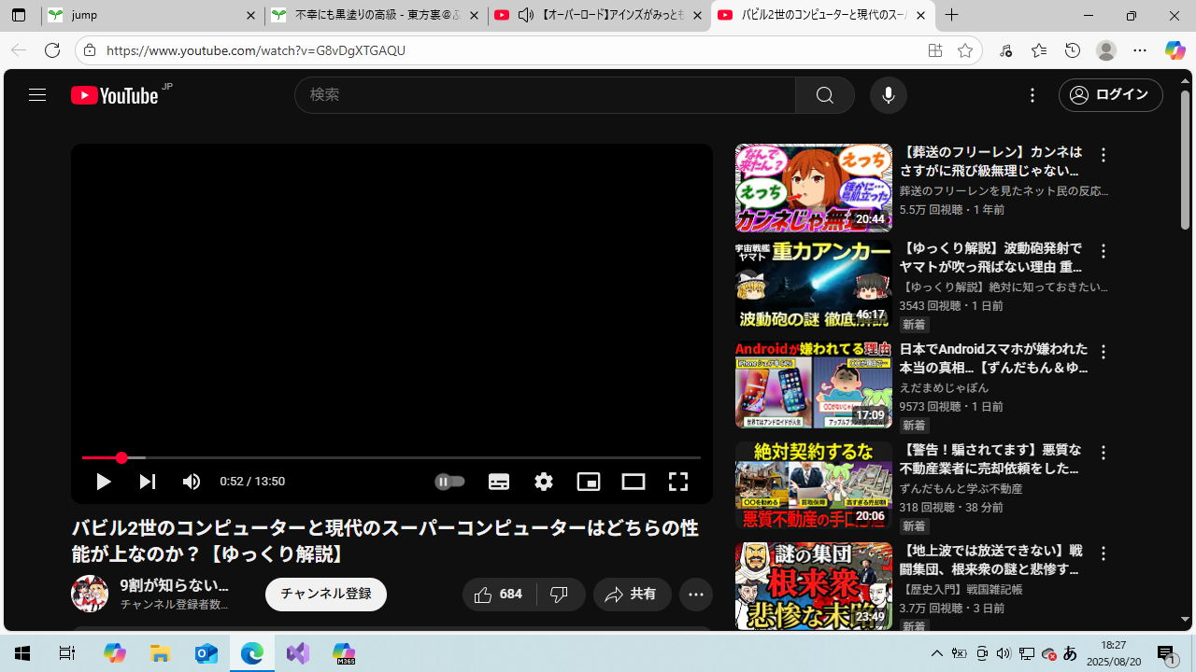Click the チャンネル登録 subscribe button
This screenshot has height=672, width=1196.
click(326, 595)
